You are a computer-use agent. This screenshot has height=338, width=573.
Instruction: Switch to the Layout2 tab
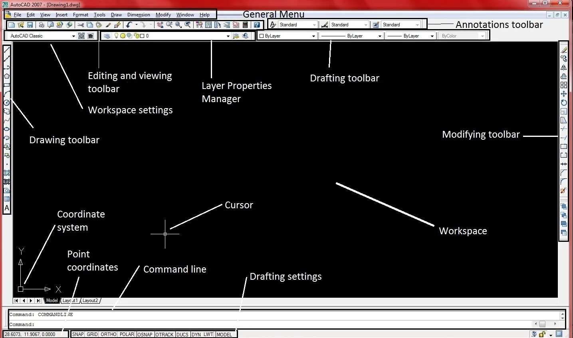coord(90,300)
